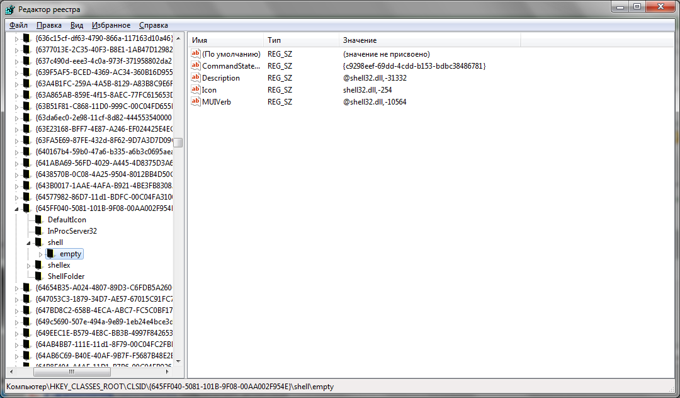Open the Избранное menu
The image size is (680, 398).
coord(111,25)
